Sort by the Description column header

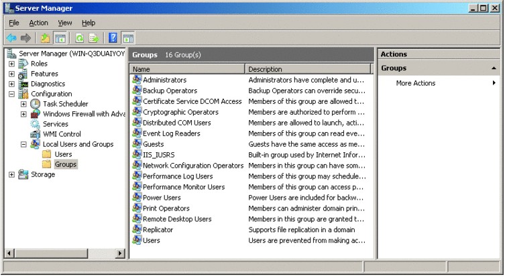coord(308,69)
